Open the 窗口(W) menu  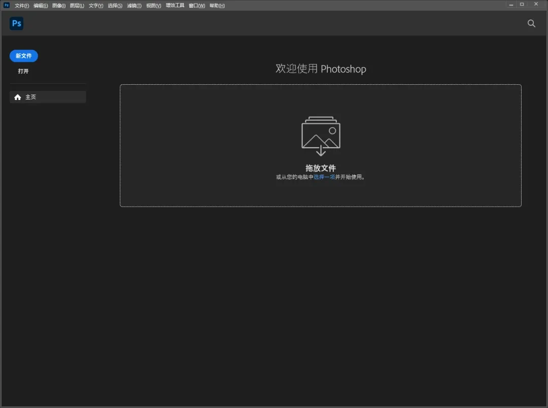[x=197, y=6]
